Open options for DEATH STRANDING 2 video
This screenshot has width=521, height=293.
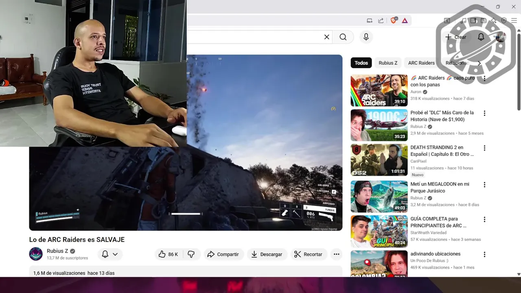484,148
